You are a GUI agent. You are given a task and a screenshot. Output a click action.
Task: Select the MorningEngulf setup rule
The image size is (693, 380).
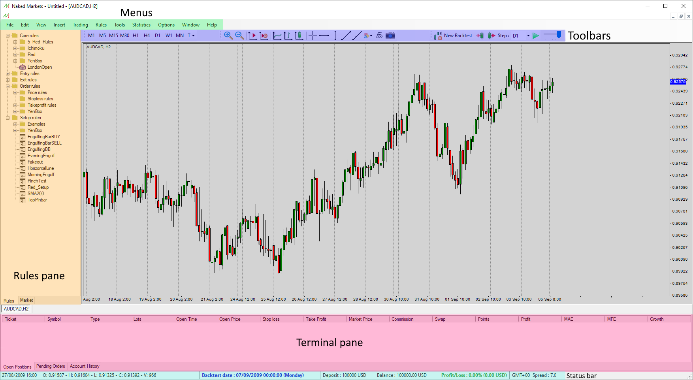click(x=41, y=175)
